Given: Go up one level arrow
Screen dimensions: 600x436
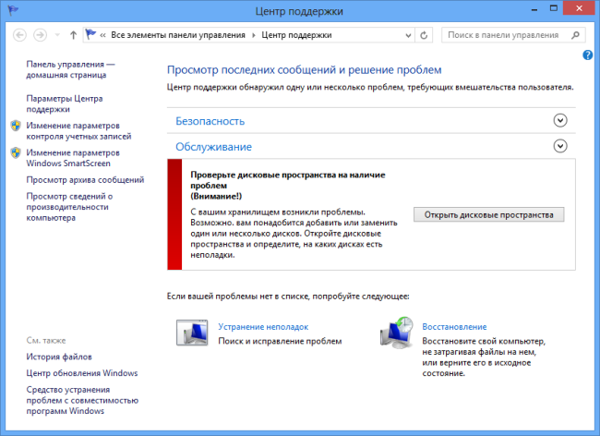Looking at the screenshot, I should 73,35.
